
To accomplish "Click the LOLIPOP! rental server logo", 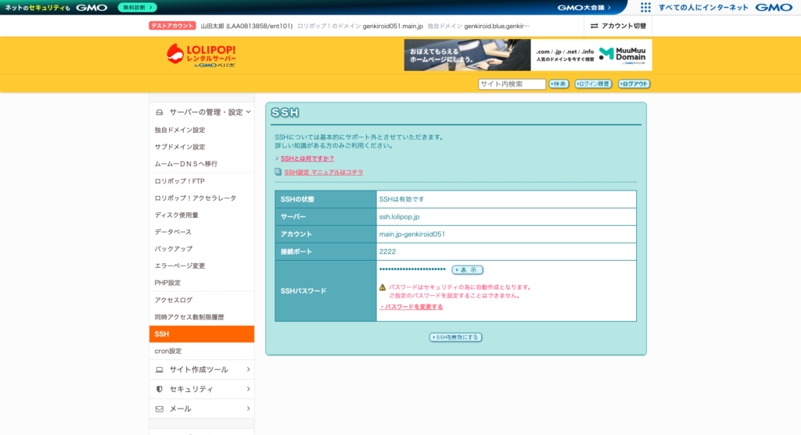I will [x=201, y=55].
